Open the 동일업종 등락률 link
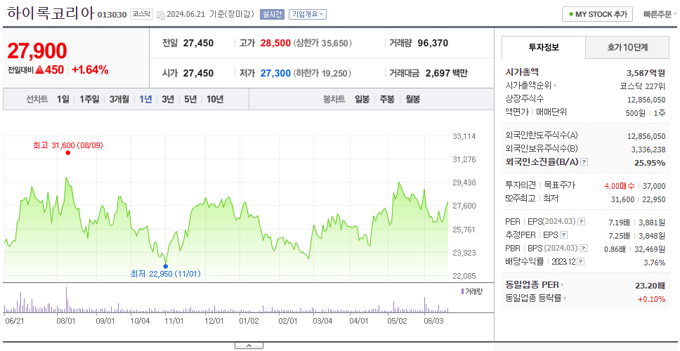The image size is (680, 351). click(x=535, y=298)
